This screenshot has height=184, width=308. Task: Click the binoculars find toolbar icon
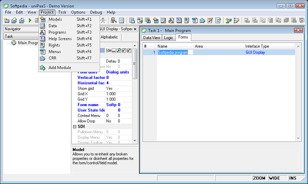click(147, 20)
